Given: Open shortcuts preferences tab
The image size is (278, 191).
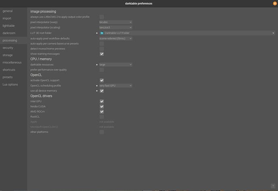Looking at the screenshot, I should (x=13, y=70).
